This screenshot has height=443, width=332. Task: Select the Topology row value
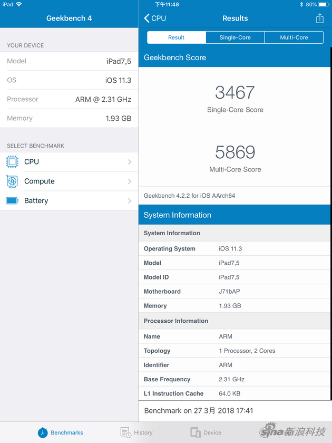247,351
